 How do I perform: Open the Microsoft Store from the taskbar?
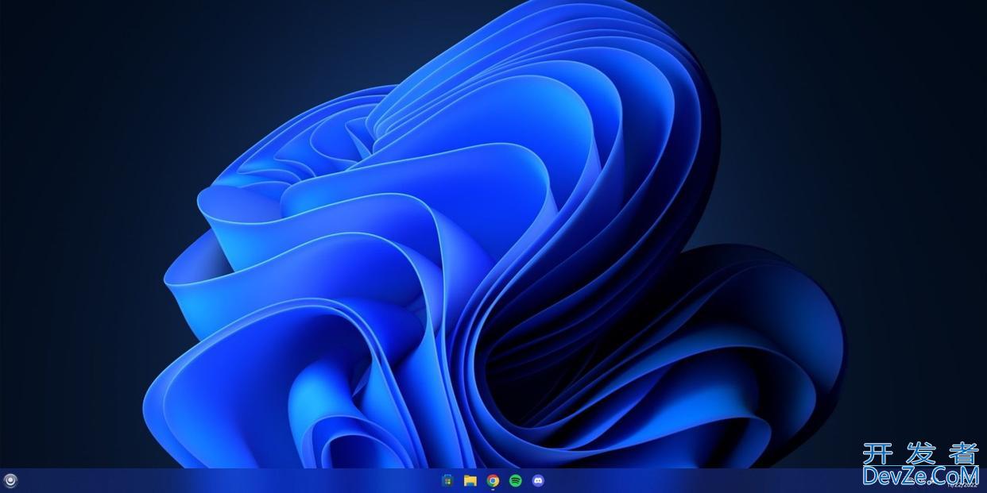point(447,480)
